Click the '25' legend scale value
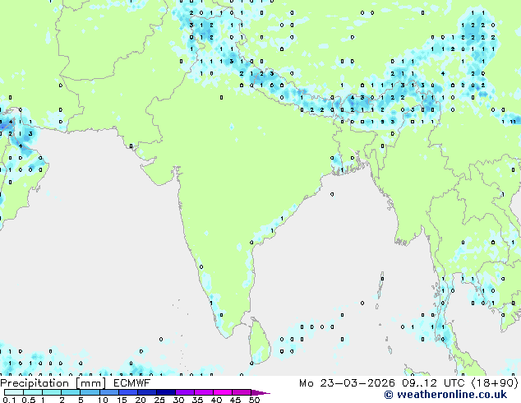The image size is (521, 403). coord(159,400)
